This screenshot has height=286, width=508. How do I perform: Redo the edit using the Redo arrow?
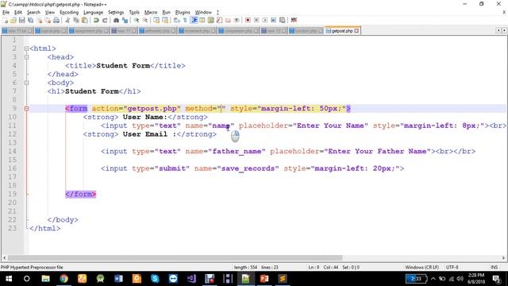pyautogui.click(x=105, y=20)
